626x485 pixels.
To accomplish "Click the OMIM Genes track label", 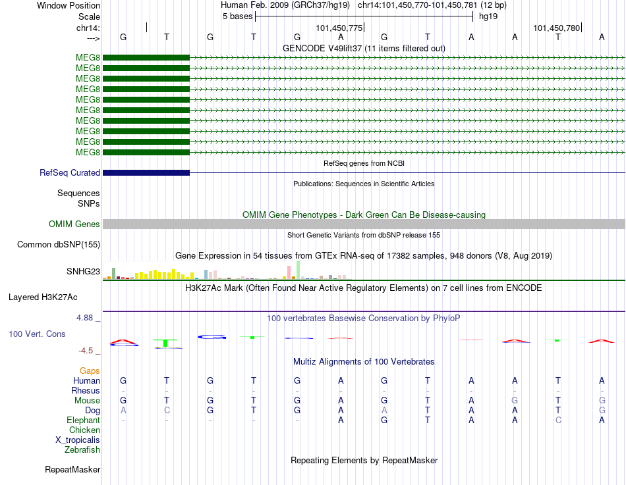I will pyautogui.click(x=74, y=224).
